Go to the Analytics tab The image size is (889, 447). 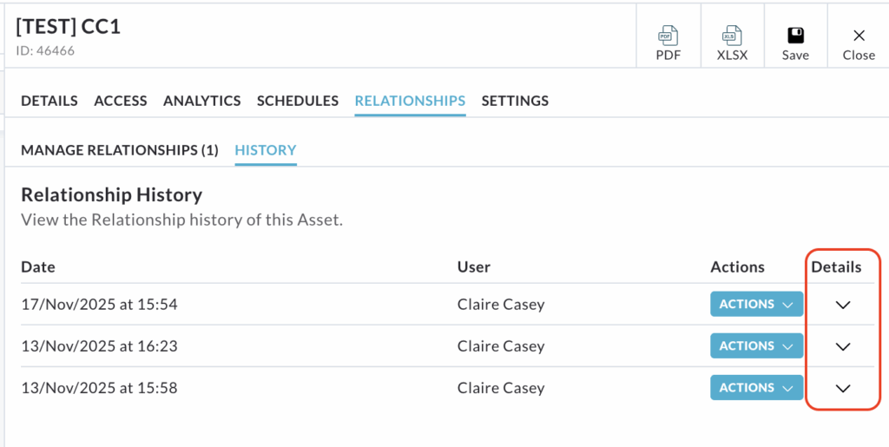tap(202, 101)
